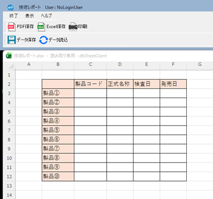Open the ヘルプ menu
Image resolution: width=213 pixels, height=199 pixels.
point(46,16)
